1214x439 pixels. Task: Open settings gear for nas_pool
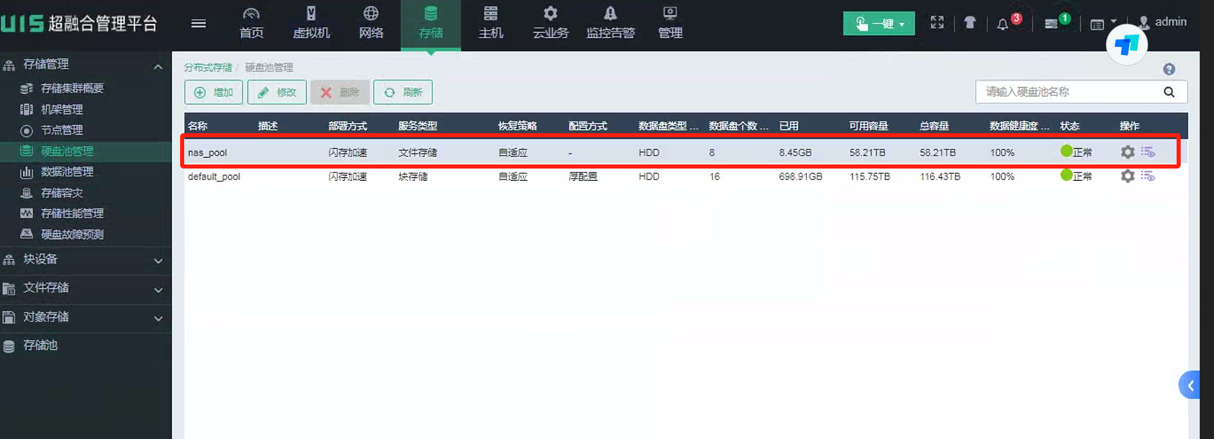1128,152
